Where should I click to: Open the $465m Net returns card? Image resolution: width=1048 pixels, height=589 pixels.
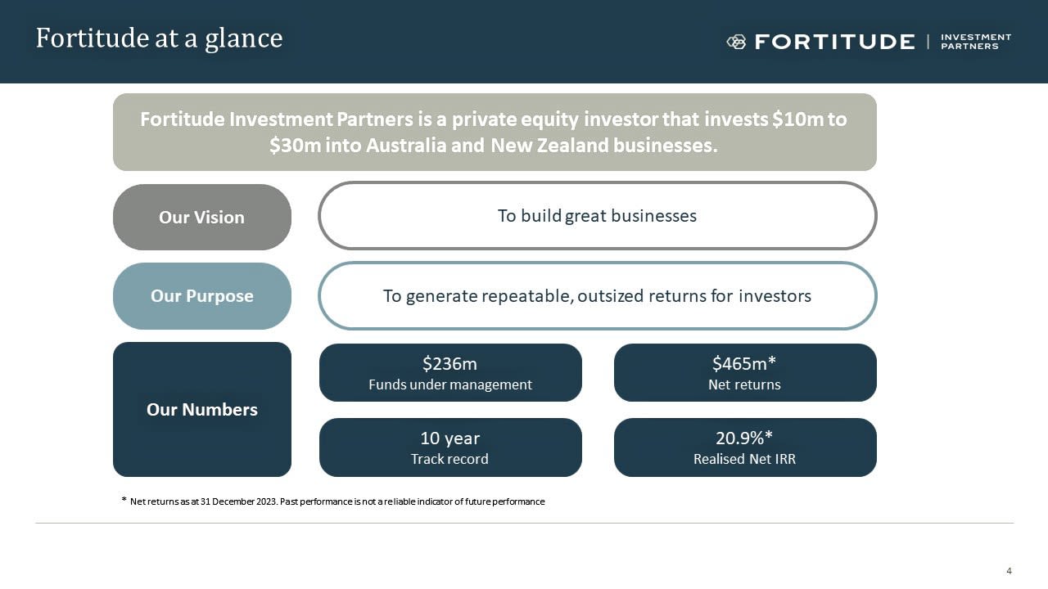pyautogui.click(x=744, y=373)
